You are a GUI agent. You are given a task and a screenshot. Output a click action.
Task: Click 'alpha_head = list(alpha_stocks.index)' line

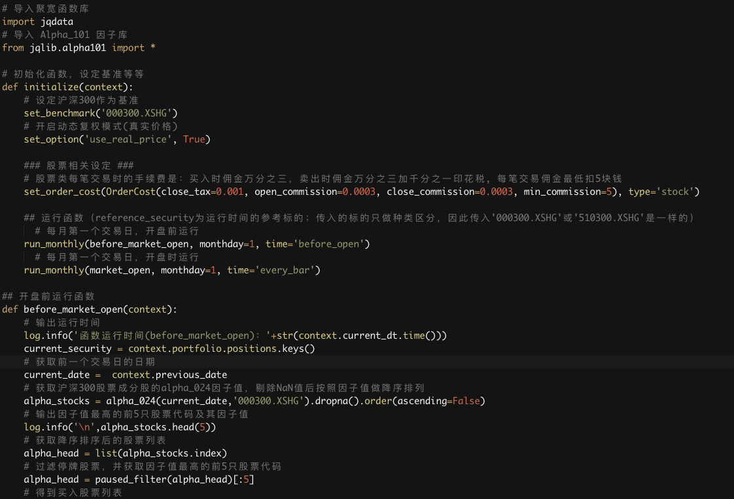pyautogui.click(x=126, y=454)
